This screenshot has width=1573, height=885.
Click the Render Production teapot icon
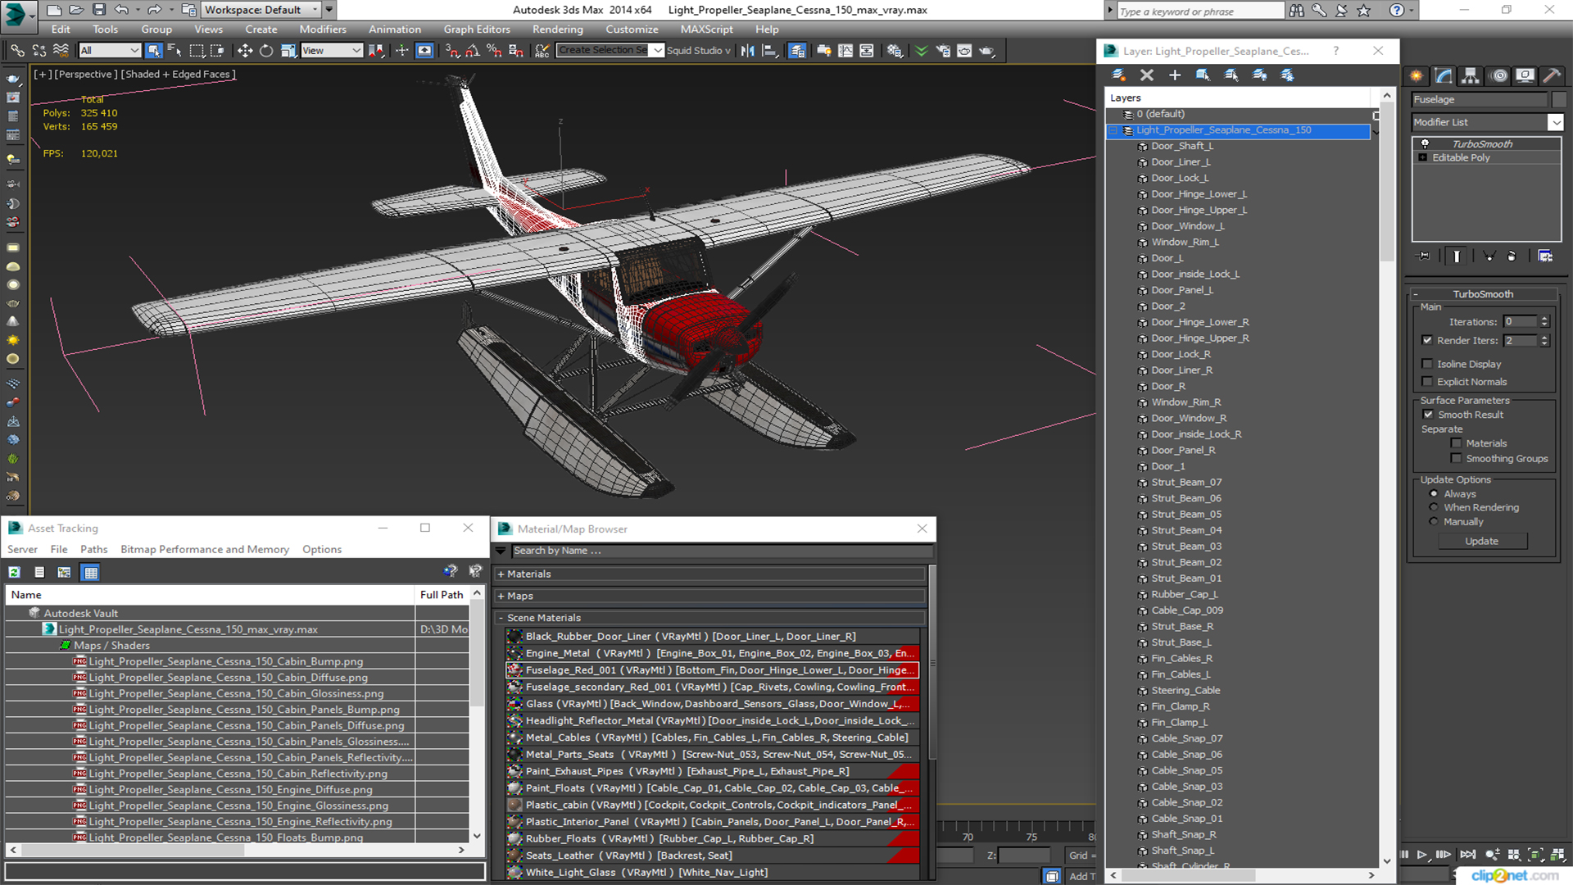coord(986,51)
